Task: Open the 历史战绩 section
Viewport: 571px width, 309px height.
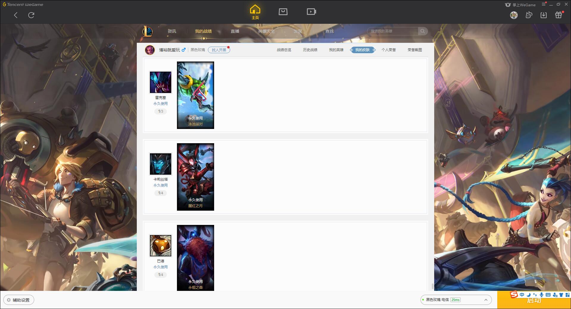Action: pyautogui.click(x=310, y=50)
